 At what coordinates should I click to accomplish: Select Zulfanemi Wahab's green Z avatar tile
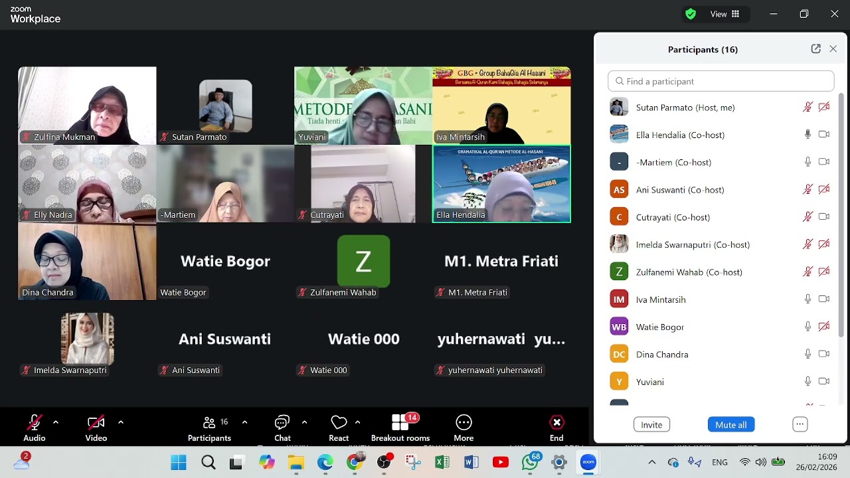click(363, 262)
